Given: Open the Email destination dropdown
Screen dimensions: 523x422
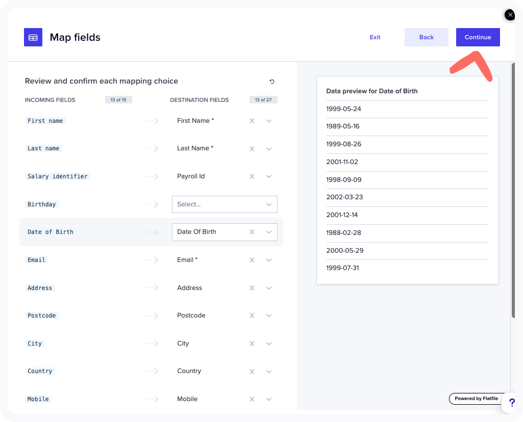Looking at the screenshot, I should pos(269,260).
